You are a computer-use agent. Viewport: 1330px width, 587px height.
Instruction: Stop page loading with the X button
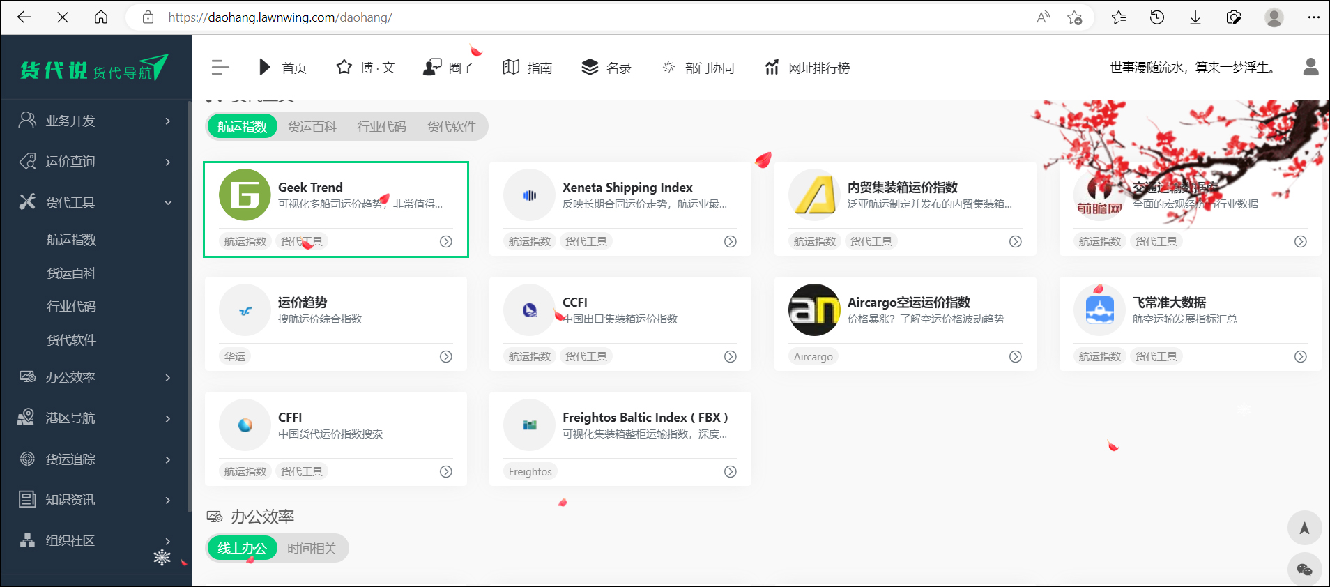63,17
